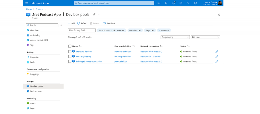The height and width of the screenshot is (114, 260).
Task: Open Network-West link in Standard dev box row
Action: tap(151, 52)
